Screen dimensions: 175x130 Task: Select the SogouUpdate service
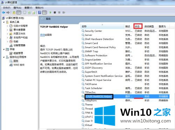[x=125, y=60]
